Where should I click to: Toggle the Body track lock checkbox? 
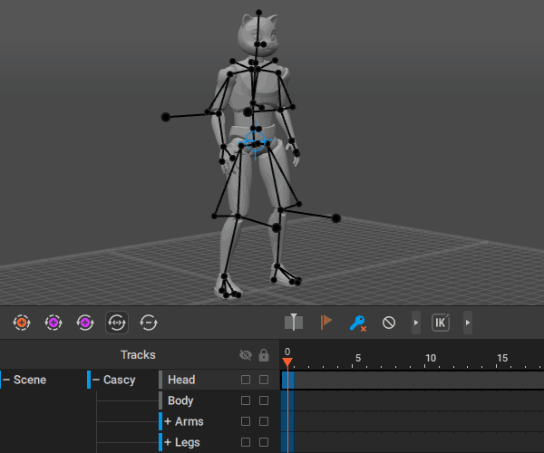264,400
